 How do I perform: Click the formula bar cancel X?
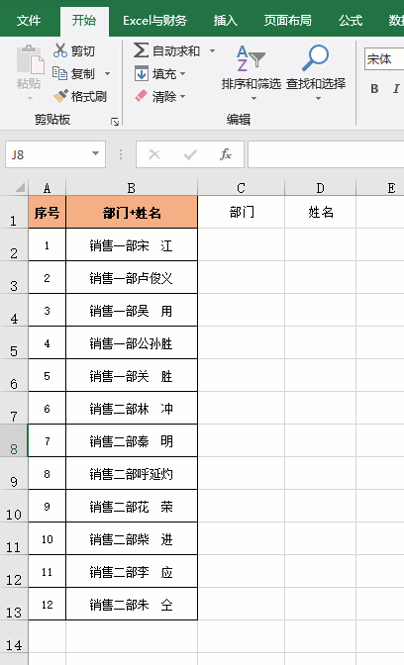154,154
